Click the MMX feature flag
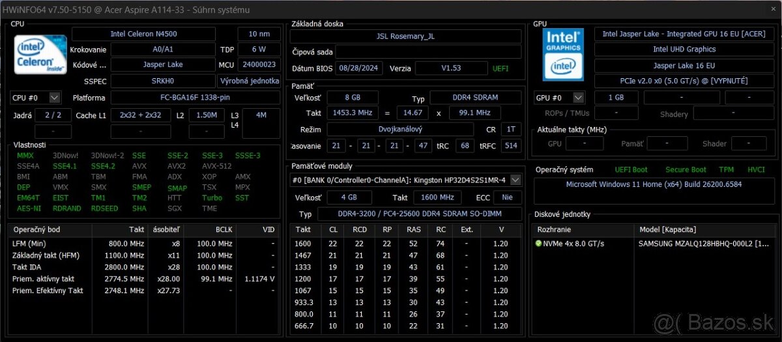This screenshot has height=342, width=782. pyautogui.click(x=25, y=156)
